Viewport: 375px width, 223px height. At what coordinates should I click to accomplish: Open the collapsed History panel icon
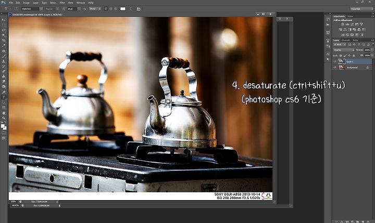click(328, 19)
